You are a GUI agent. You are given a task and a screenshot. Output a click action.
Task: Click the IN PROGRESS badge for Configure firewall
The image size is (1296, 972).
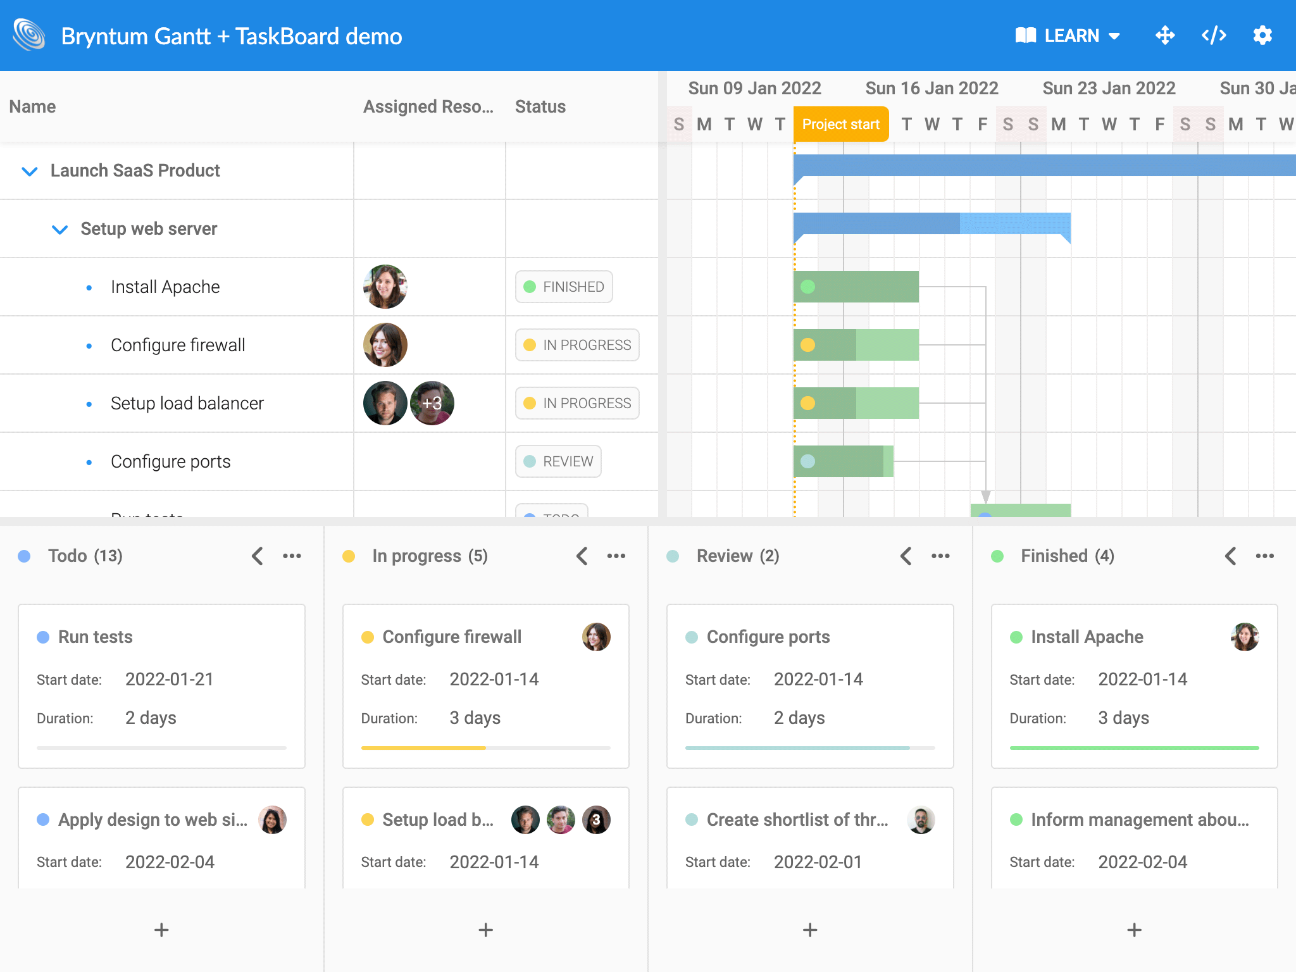[x=576, y=345]
